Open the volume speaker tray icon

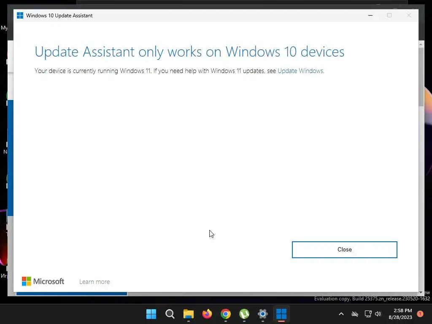[378, 314]
